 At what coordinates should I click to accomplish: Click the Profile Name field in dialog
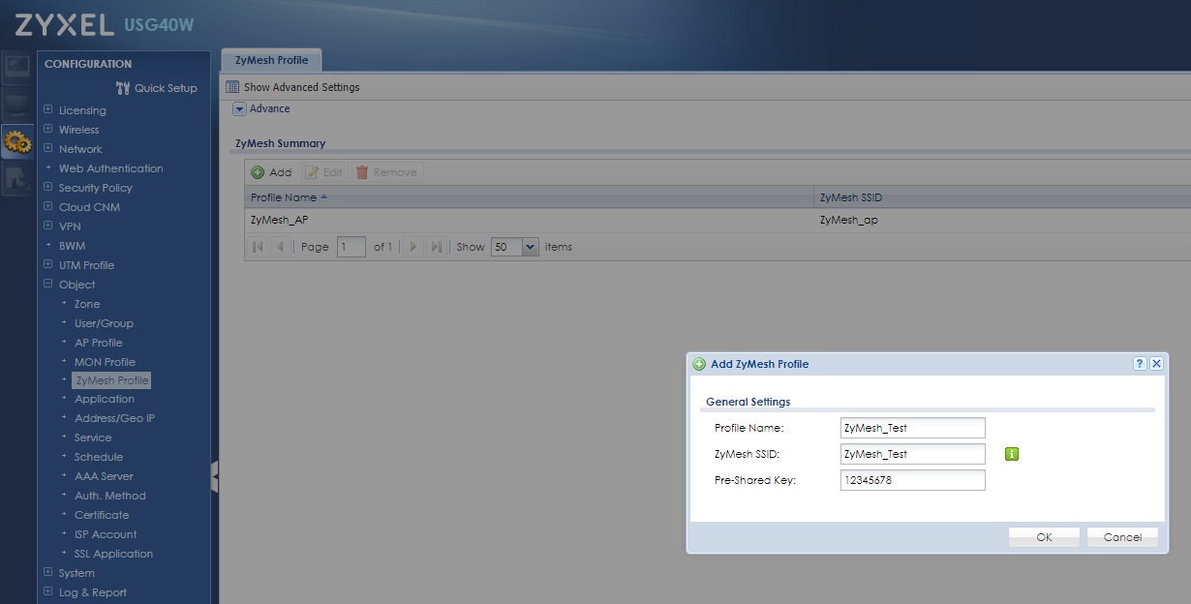(x=913, y=428)
